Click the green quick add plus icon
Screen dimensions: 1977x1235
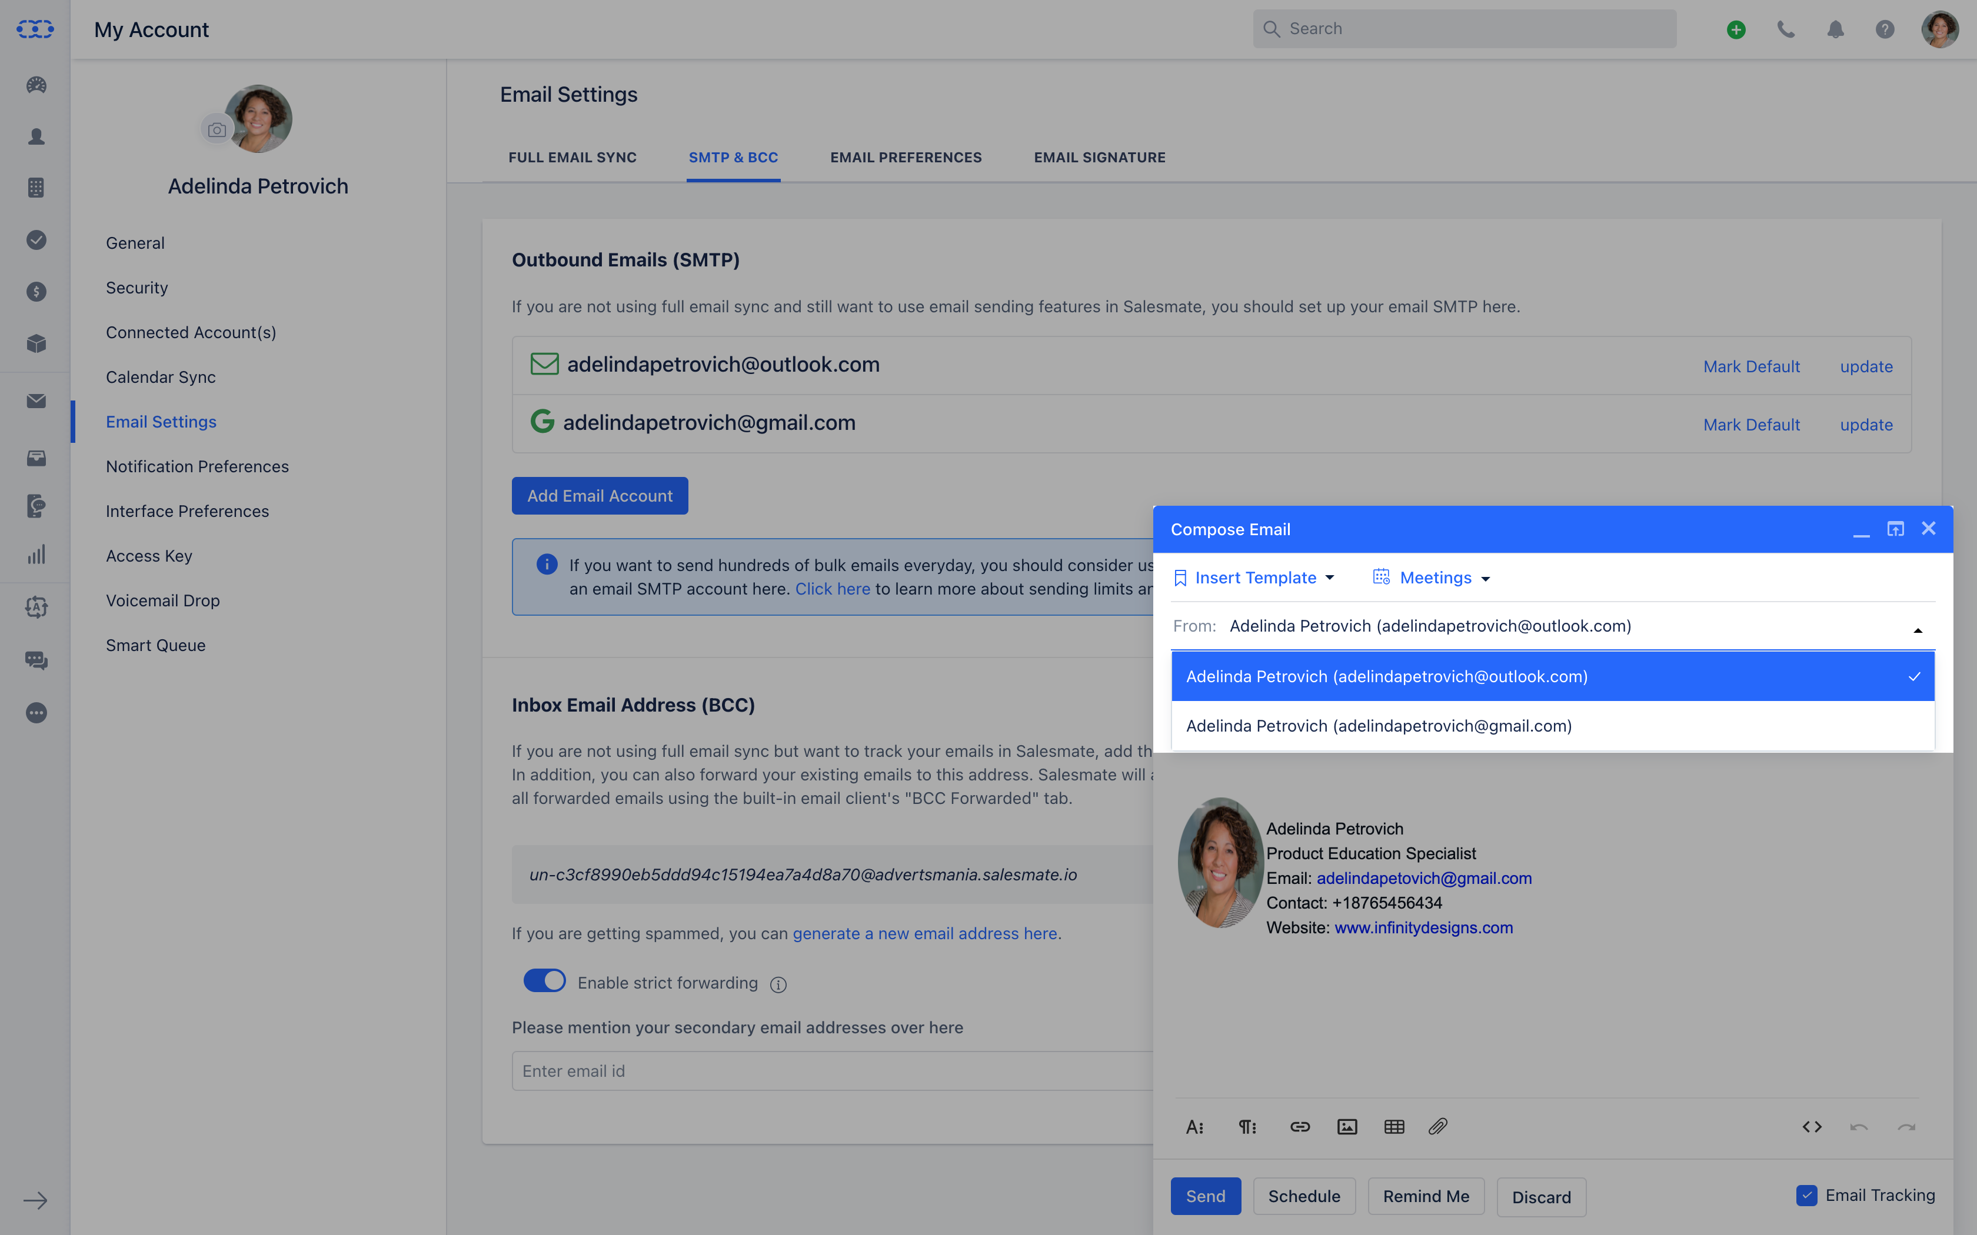click(1736, 29)
